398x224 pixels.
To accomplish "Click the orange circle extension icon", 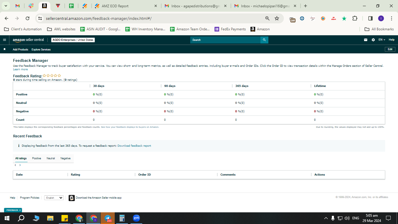I will (x=323, y=18).
